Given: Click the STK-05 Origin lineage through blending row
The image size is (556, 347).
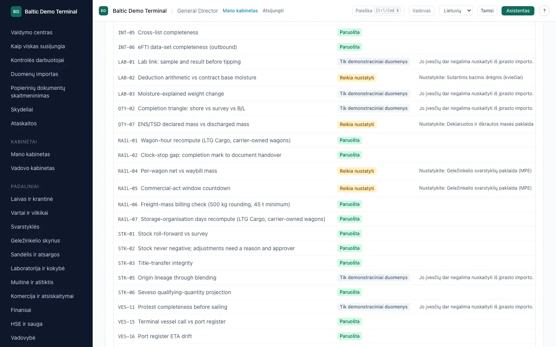Looking at the screenshot, I should tap(324, 278).
